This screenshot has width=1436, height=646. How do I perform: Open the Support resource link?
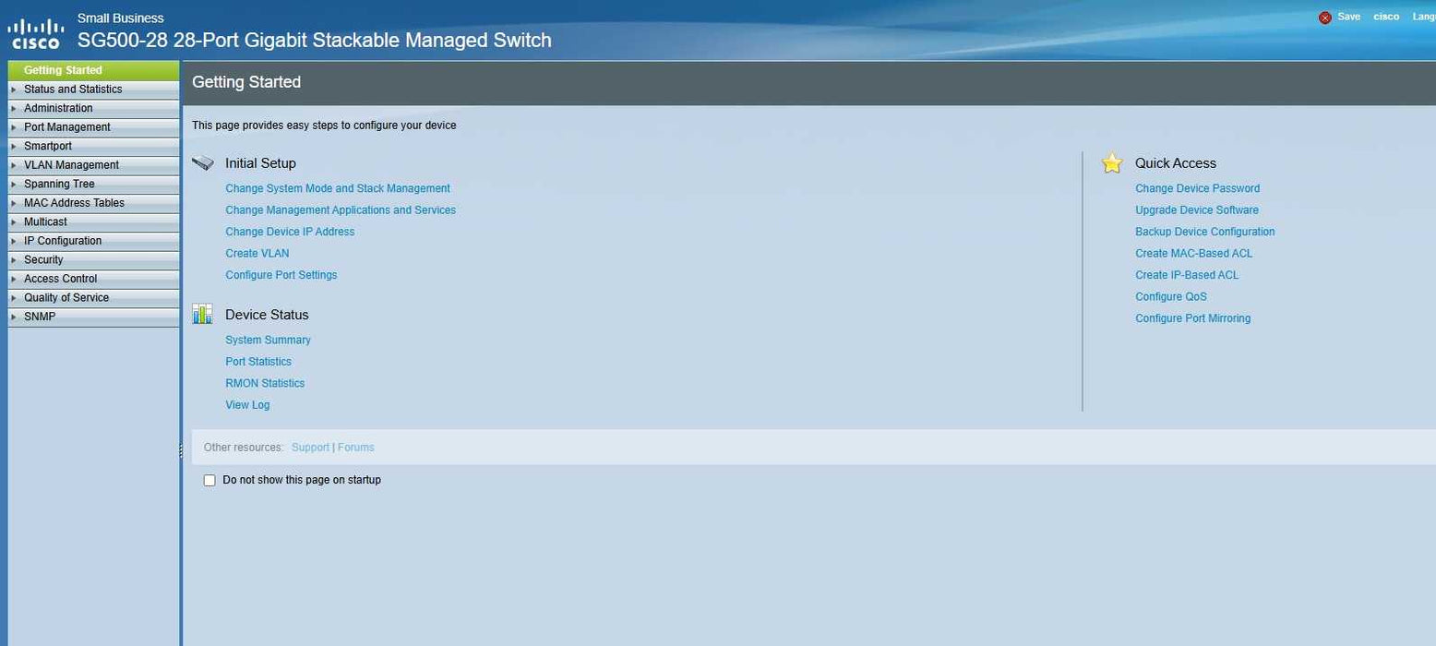(x=310, y=448)
